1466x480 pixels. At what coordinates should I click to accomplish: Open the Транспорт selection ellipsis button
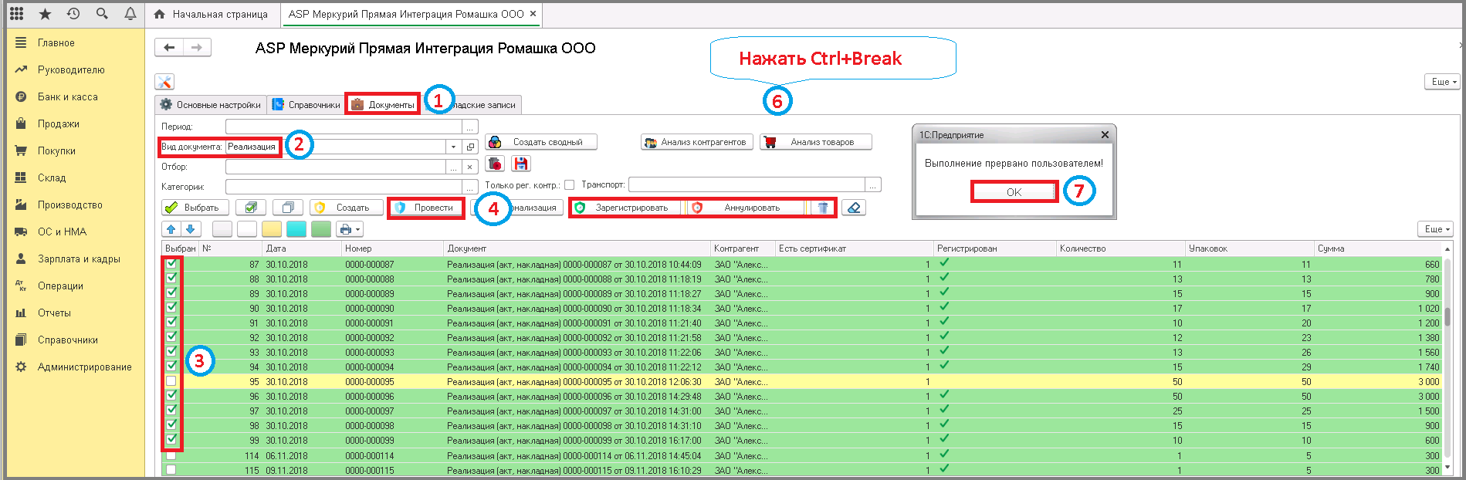[x=872, y=184]
